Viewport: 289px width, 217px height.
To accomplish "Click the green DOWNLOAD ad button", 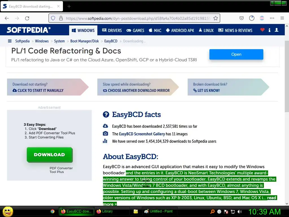I will coord(50,155).
